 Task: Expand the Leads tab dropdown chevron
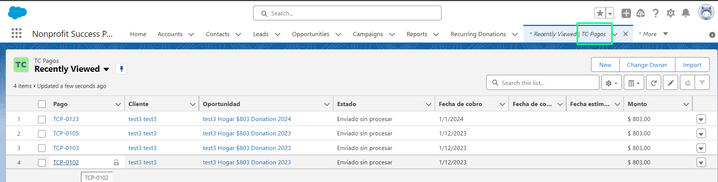pos(278,34)
